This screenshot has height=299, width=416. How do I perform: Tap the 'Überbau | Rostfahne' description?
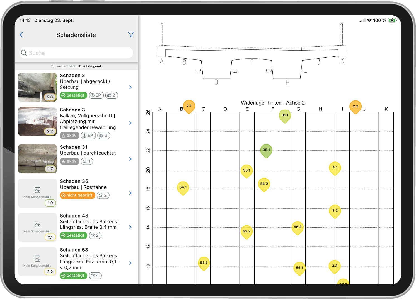click(x=83, y=187)
